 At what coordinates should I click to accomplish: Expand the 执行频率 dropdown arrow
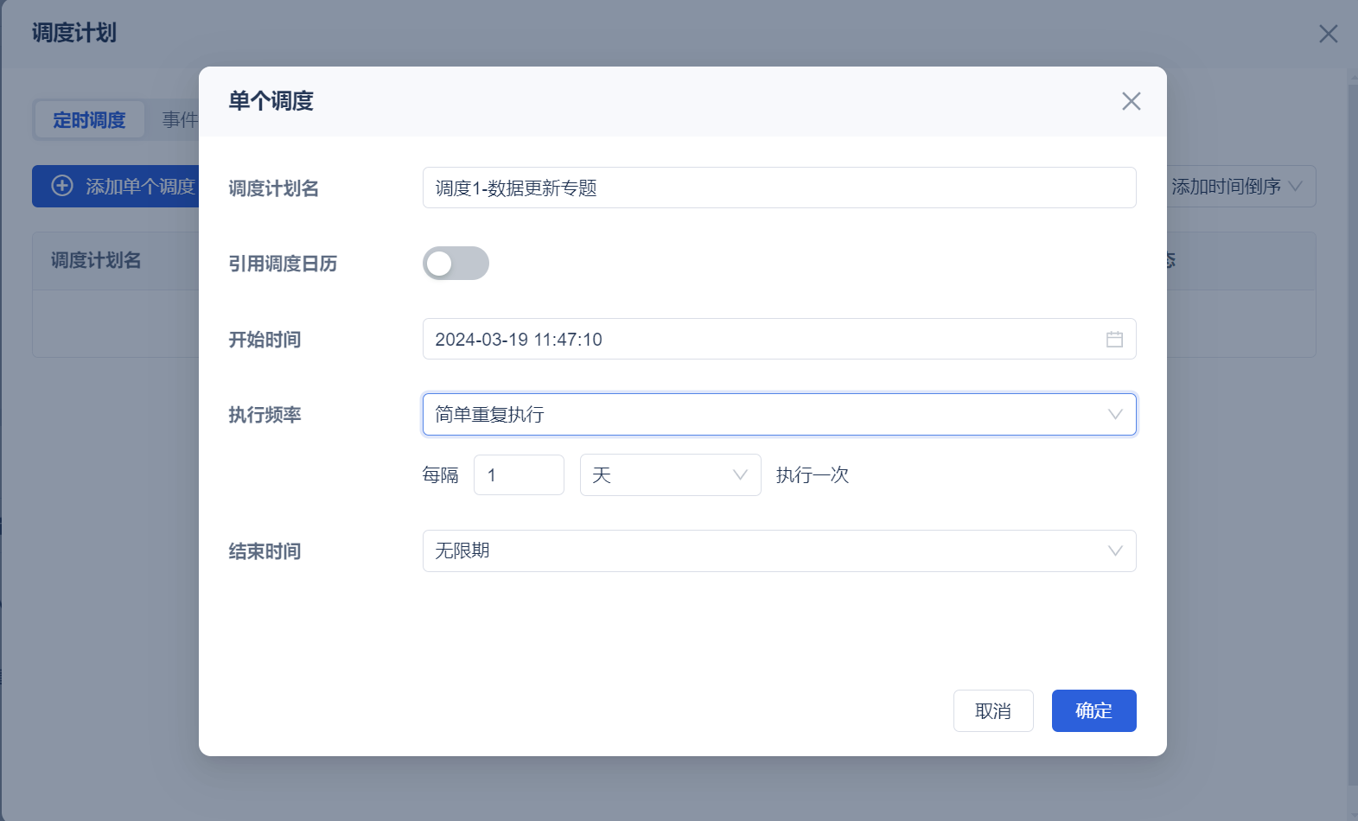tap(1115, 415)
